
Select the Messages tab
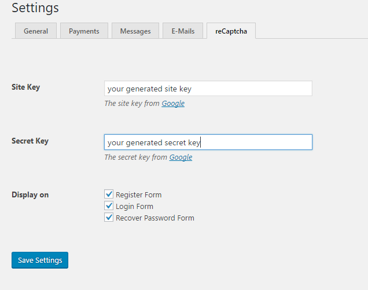pyautogui.click(x=135, y=31)
